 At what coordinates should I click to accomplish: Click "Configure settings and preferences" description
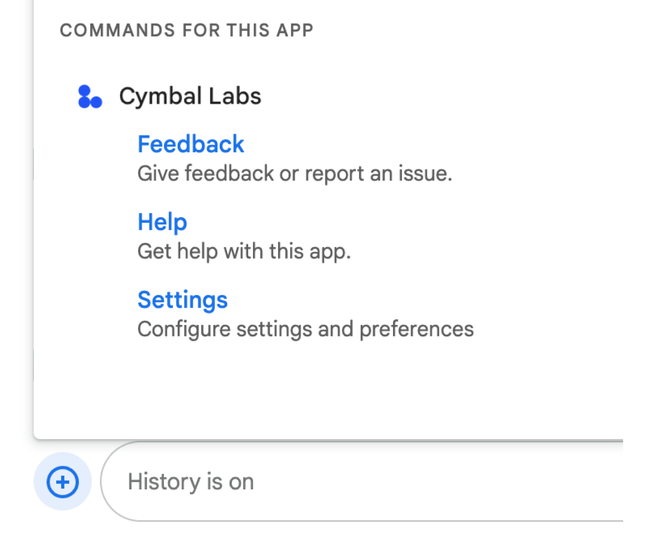[x=305, y=329]
